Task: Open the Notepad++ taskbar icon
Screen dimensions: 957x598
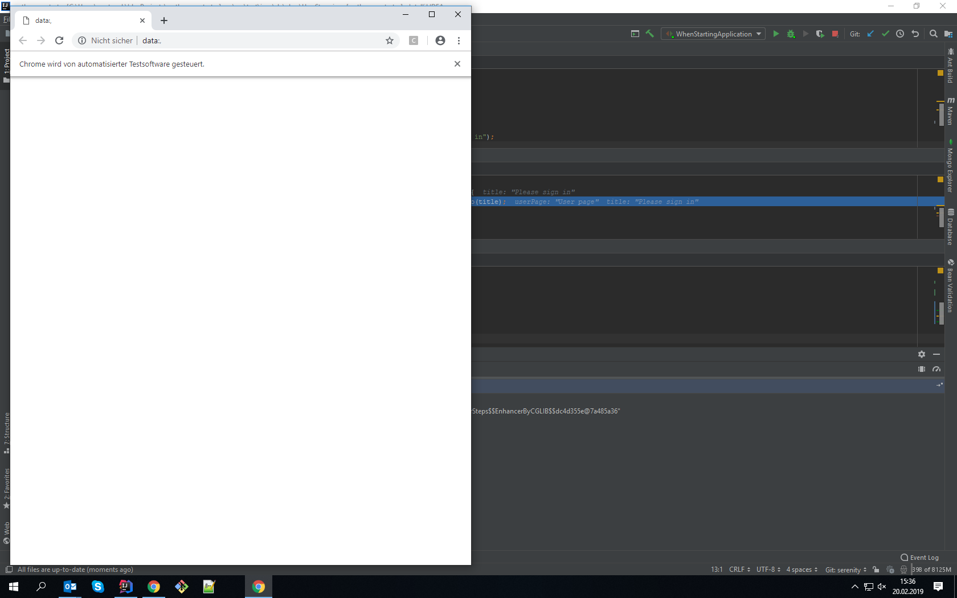Action: (209, 587)
